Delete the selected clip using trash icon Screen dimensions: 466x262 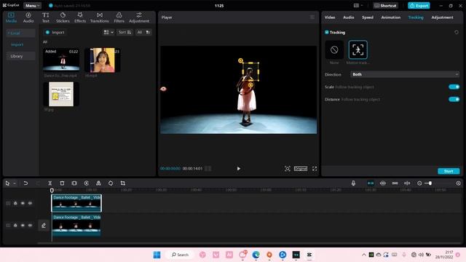(x=62, y=183)
